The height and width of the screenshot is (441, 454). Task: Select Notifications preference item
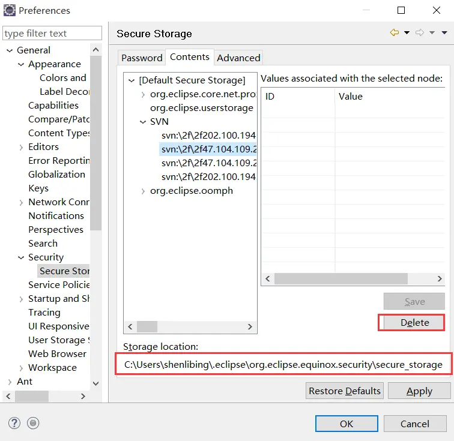[56, 216]
